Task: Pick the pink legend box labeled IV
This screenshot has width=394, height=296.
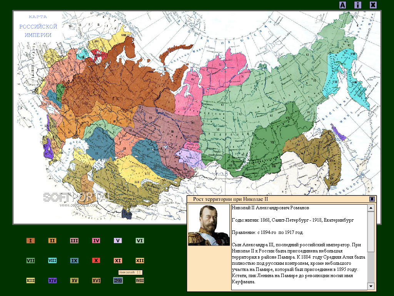Action: coord(96,240)
